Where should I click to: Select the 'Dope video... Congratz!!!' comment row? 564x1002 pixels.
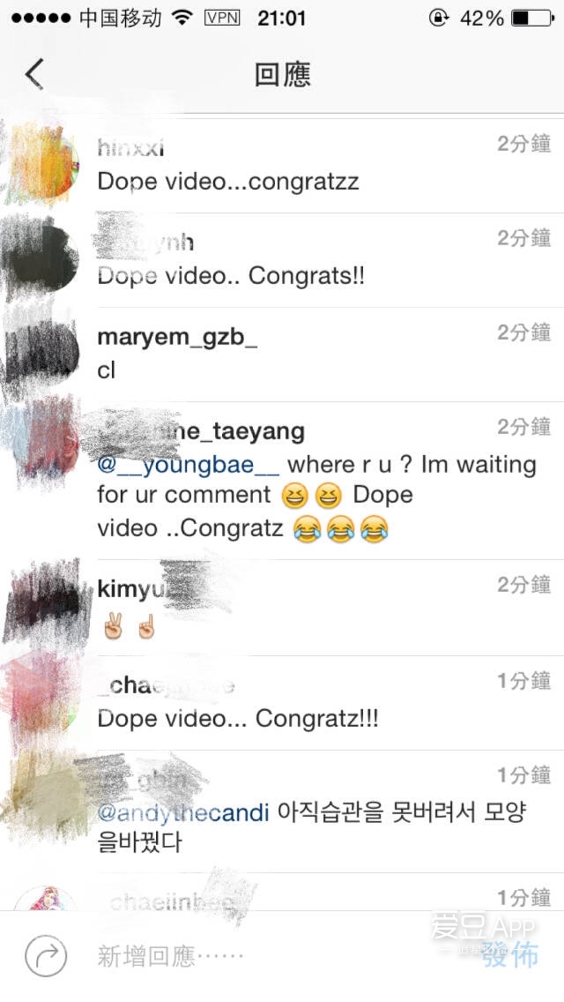point(282,703)
